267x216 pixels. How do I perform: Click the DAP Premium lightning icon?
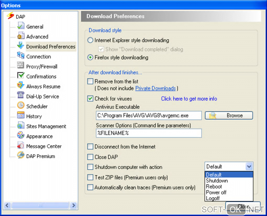point(21,155)
